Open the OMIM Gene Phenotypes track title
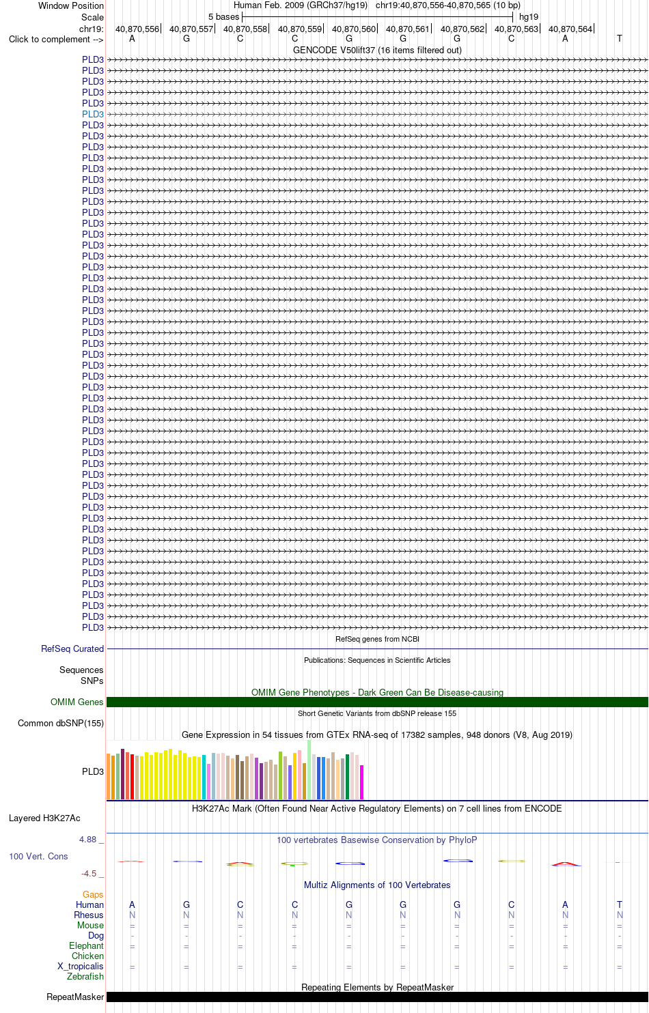 377,692
